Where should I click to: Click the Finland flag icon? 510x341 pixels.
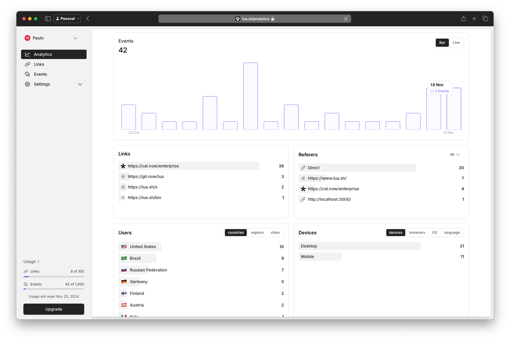(x=124, y=293)
